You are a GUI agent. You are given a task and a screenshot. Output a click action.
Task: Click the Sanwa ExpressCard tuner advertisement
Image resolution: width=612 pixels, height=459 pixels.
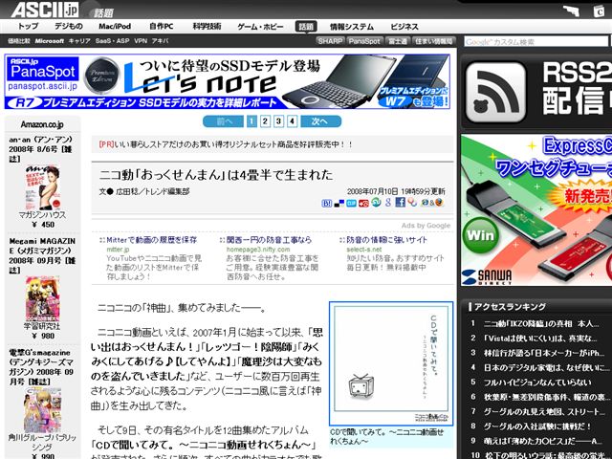pos(536,210)
